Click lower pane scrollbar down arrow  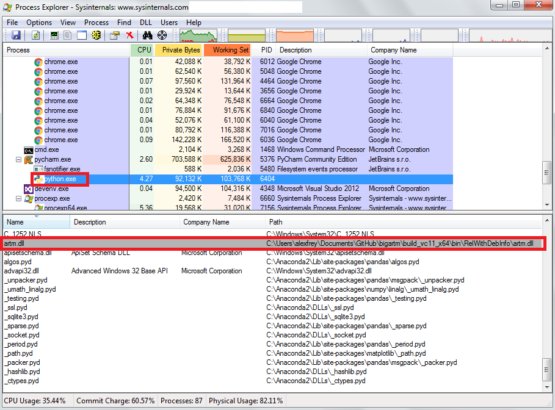tap(547, 387)
